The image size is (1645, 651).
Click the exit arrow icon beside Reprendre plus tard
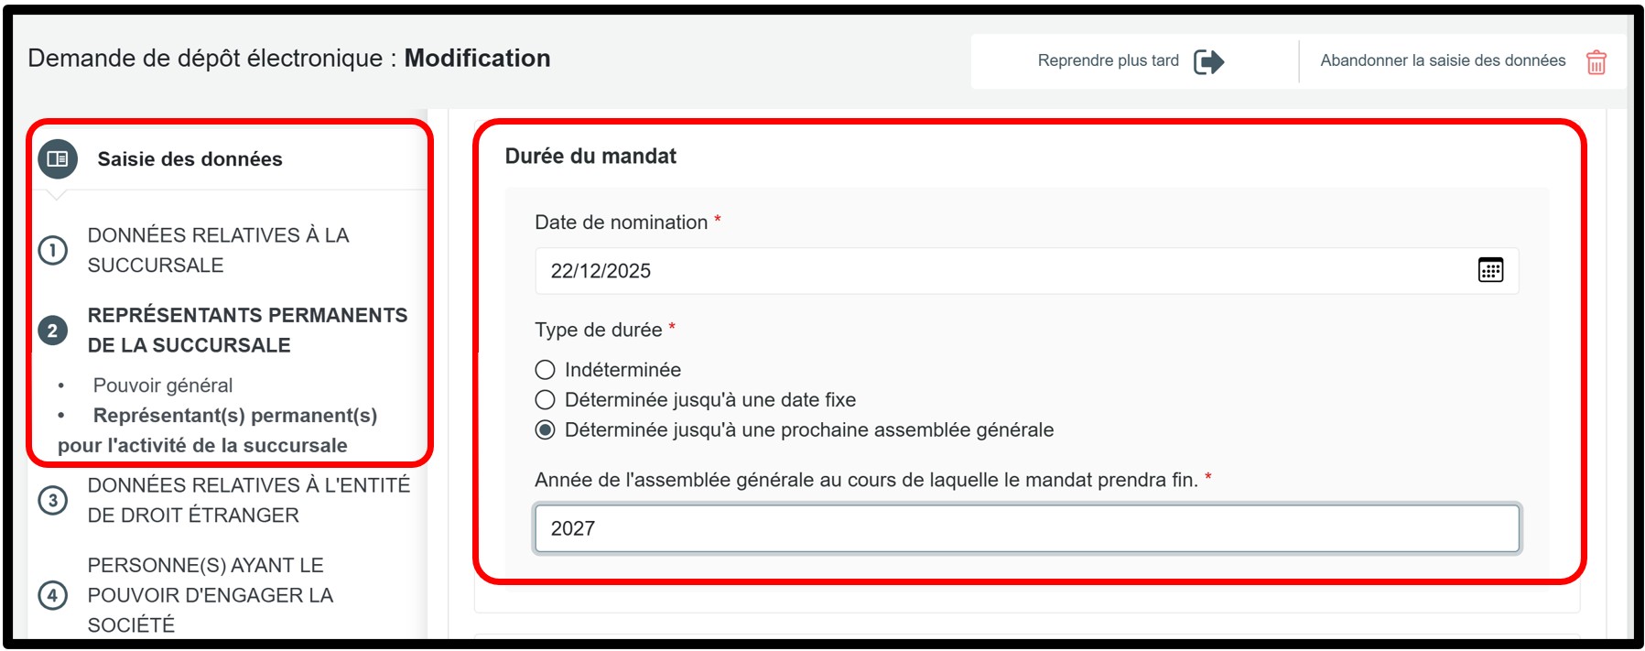(x=1208, y=61)
